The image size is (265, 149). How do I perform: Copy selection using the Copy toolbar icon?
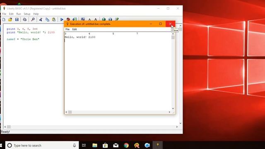click(47, 19)
